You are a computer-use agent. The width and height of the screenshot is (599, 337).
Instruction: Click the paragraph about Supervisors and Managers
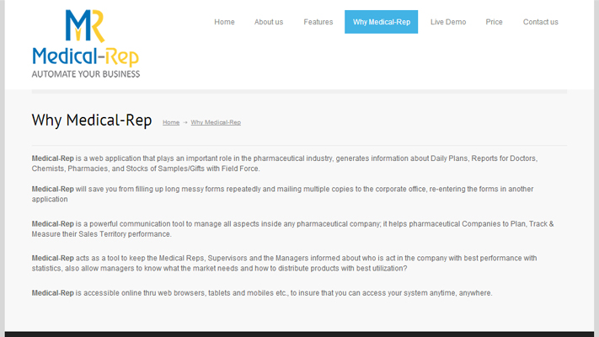click(284, 263)
